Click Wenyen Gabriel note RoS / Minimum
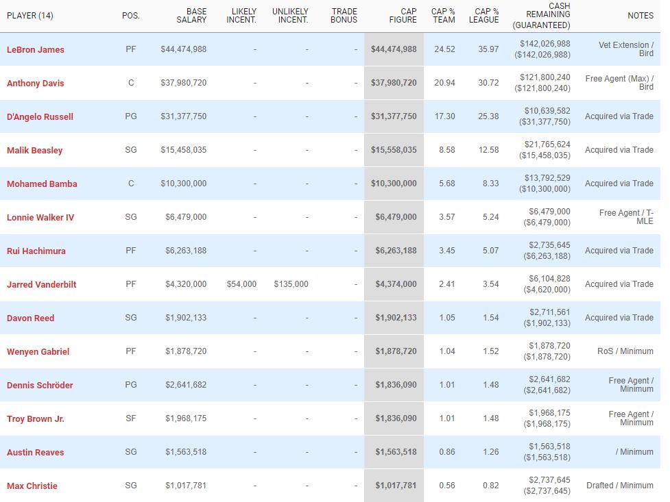Viewport: 670px width, 502px height. 625,351
